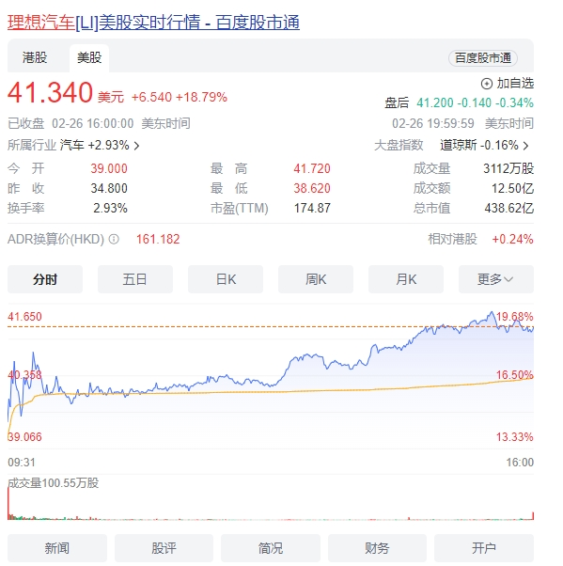Click the info icon beside ADR换算价(HKD)

114,239
